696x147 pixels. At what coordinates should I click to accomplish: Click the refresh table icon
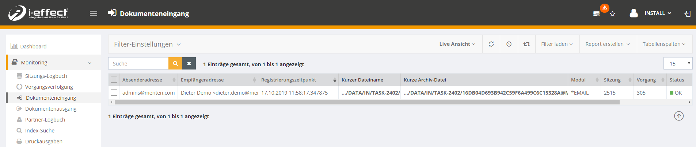coord(491,44)
